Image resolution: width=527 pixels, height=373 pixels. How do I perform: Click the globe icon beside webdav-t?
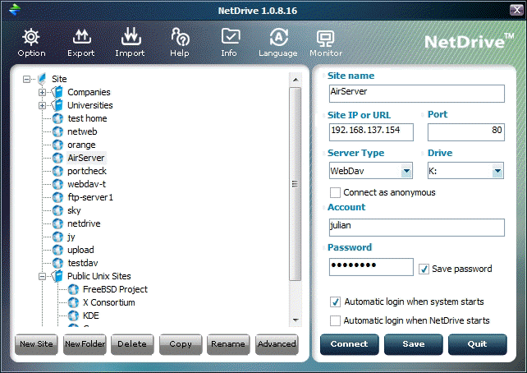tap(57, 184)
